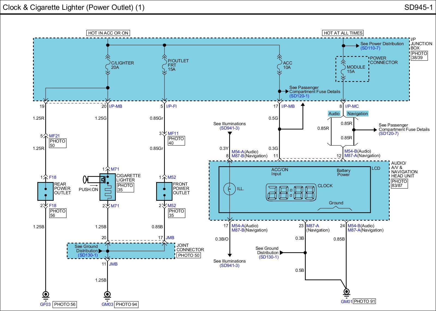Open PHOTO 83/87 for the head unit
Viewport: 436px width, 311px height.
399,183
